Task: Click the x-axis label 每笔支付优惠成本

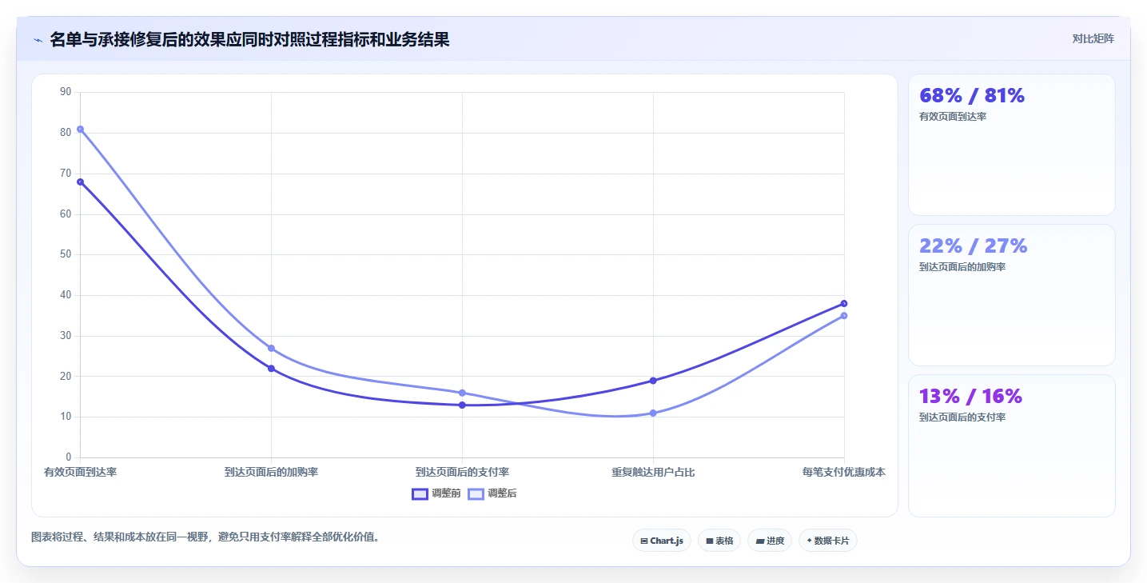Action: (x=844, y=472)
